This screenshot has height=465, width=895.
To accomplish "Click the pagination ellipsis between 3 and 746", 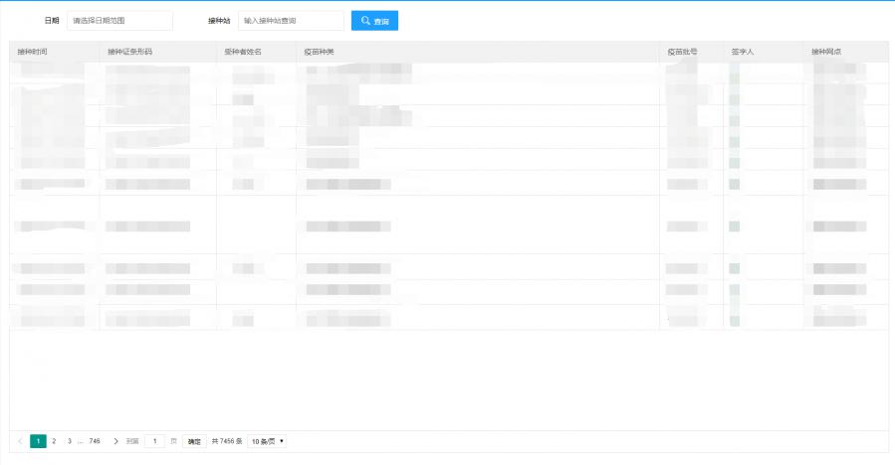I will pyautogui.click(x=80, y=441).
